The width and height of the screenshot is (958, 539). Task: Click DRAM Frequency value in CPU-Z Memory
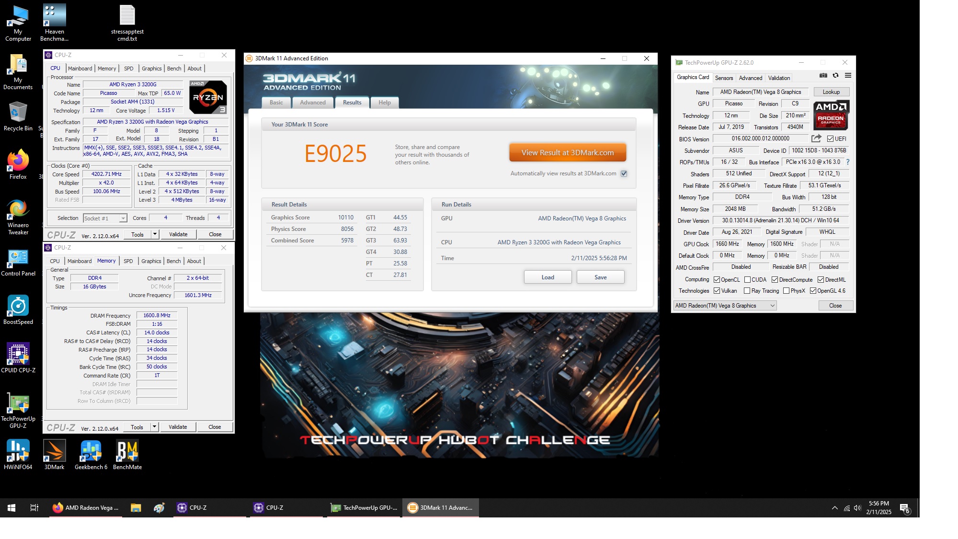tap(157, 316)
